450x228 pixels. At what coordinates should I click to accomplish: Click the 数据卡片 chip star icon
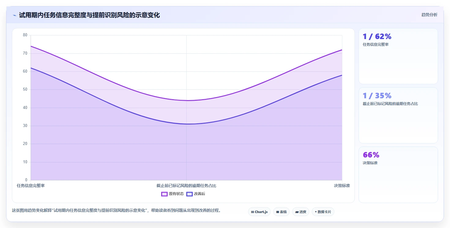click(316, 212)
